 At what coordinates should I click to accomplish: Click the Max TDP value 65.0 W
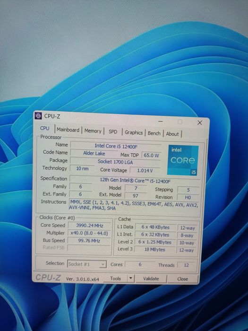152,155
